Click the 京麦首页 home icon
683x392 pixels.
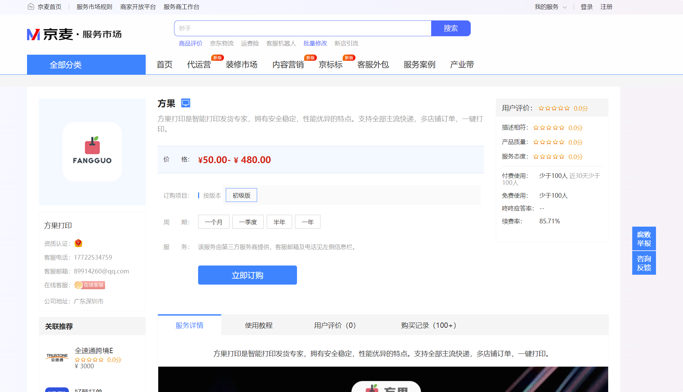31,7
